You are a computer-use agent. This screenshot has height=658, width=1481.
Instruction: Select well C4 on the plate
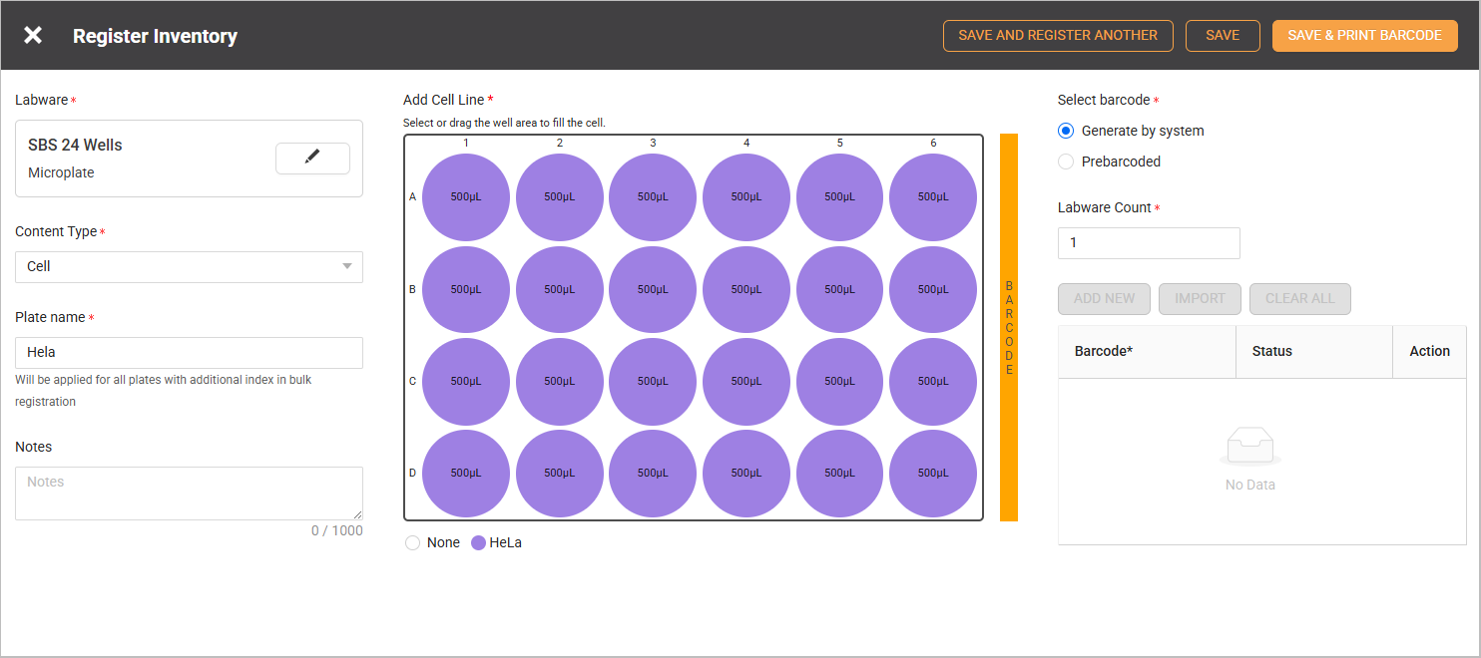tap(746, 381)
